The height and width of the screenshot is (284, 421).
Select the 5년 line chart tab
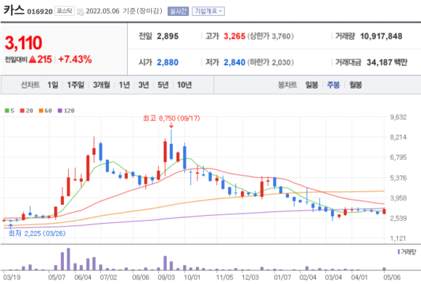tap(163, 85)
